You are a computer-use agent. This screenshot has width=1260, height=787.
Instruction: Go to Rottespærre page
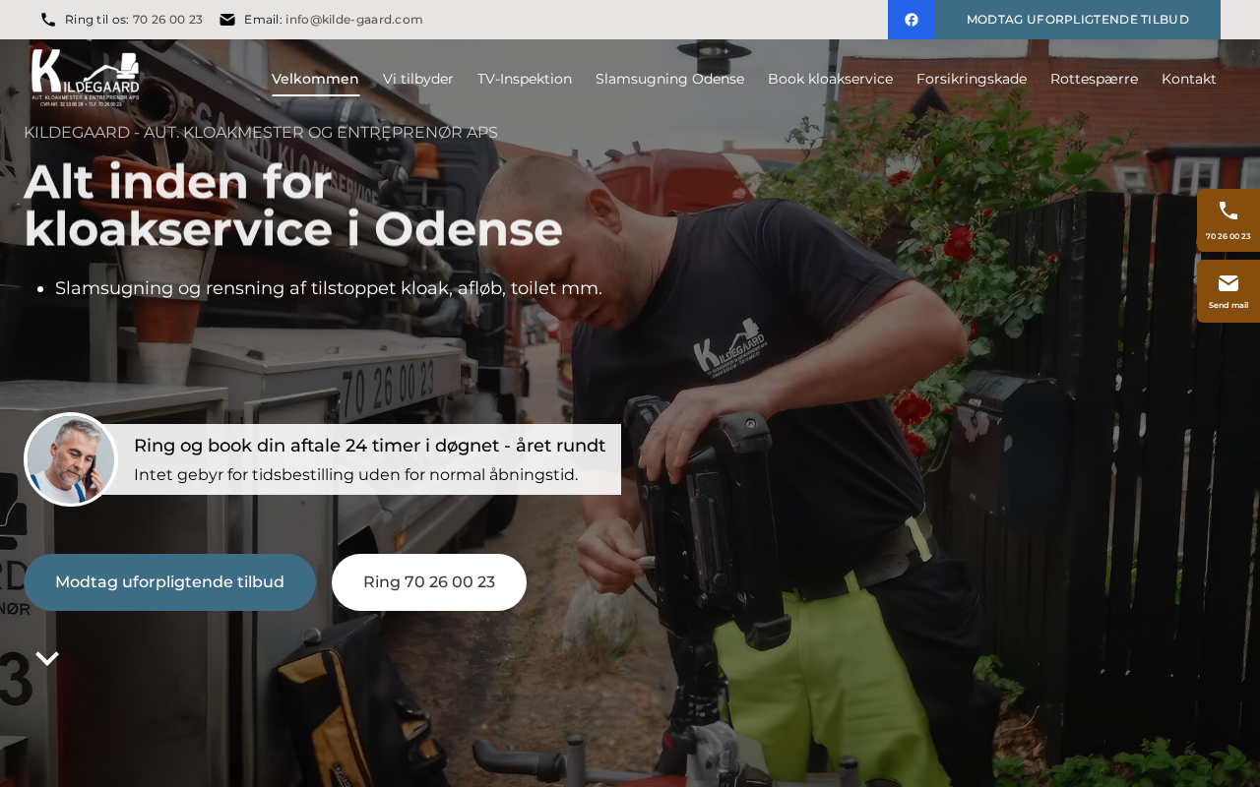pos(1094,79)
